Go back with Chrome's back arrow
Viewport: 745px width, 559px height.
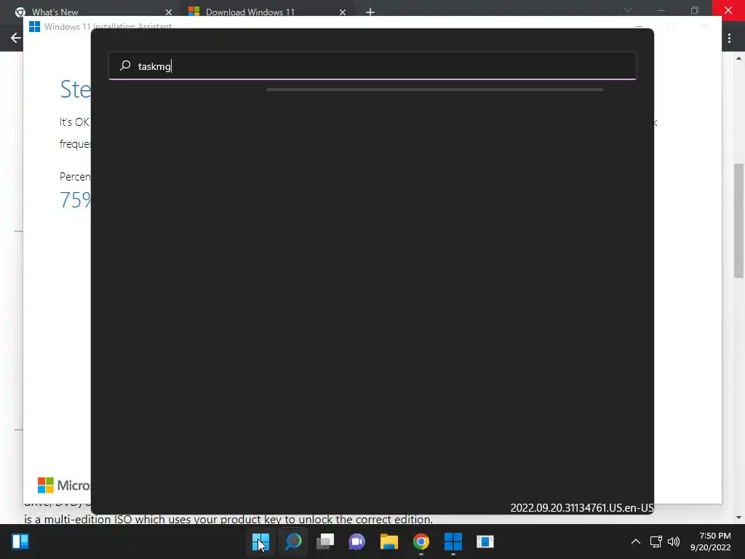[16, 38]
